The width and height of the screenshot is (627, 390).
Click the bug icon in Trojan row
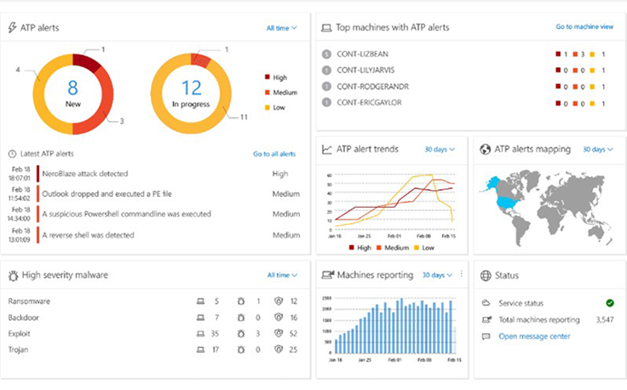pos(241,350)
